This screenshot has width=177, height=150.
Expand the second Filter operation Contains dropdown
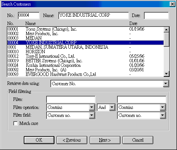162,107
